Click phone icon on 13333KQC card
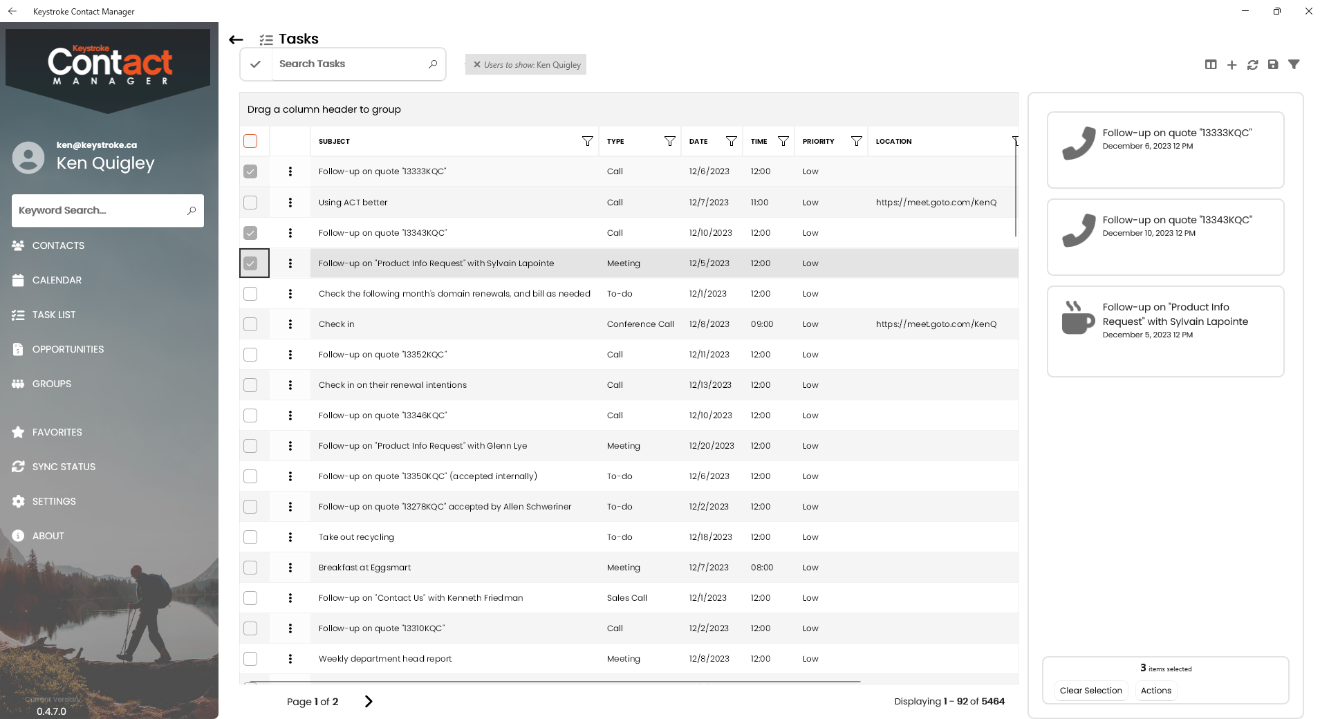The height and width of the screenshot is (719, 1320). point(1079,143)
